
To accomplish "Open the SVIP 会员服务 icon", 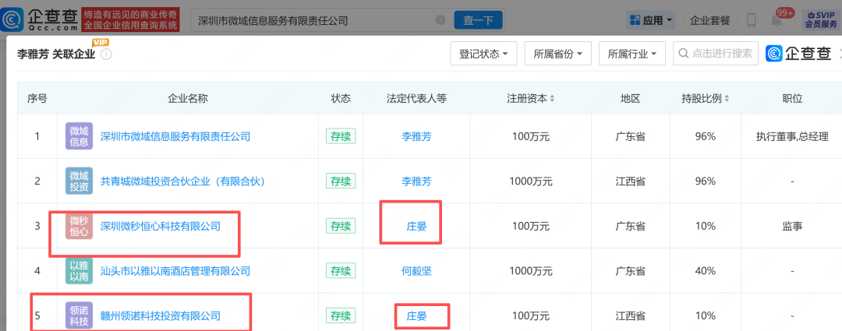I will point(820,20).
